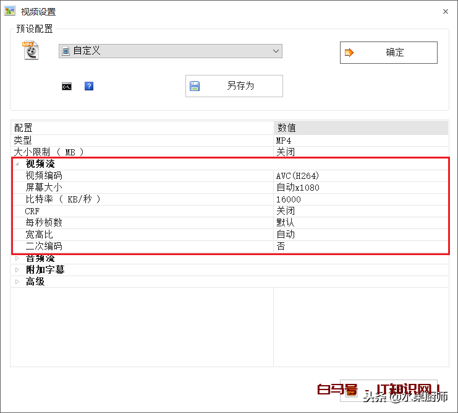This screenshot has height=413, width=458.
Task: Open the 自定义 preset dropdown
Action: (171, 51)
